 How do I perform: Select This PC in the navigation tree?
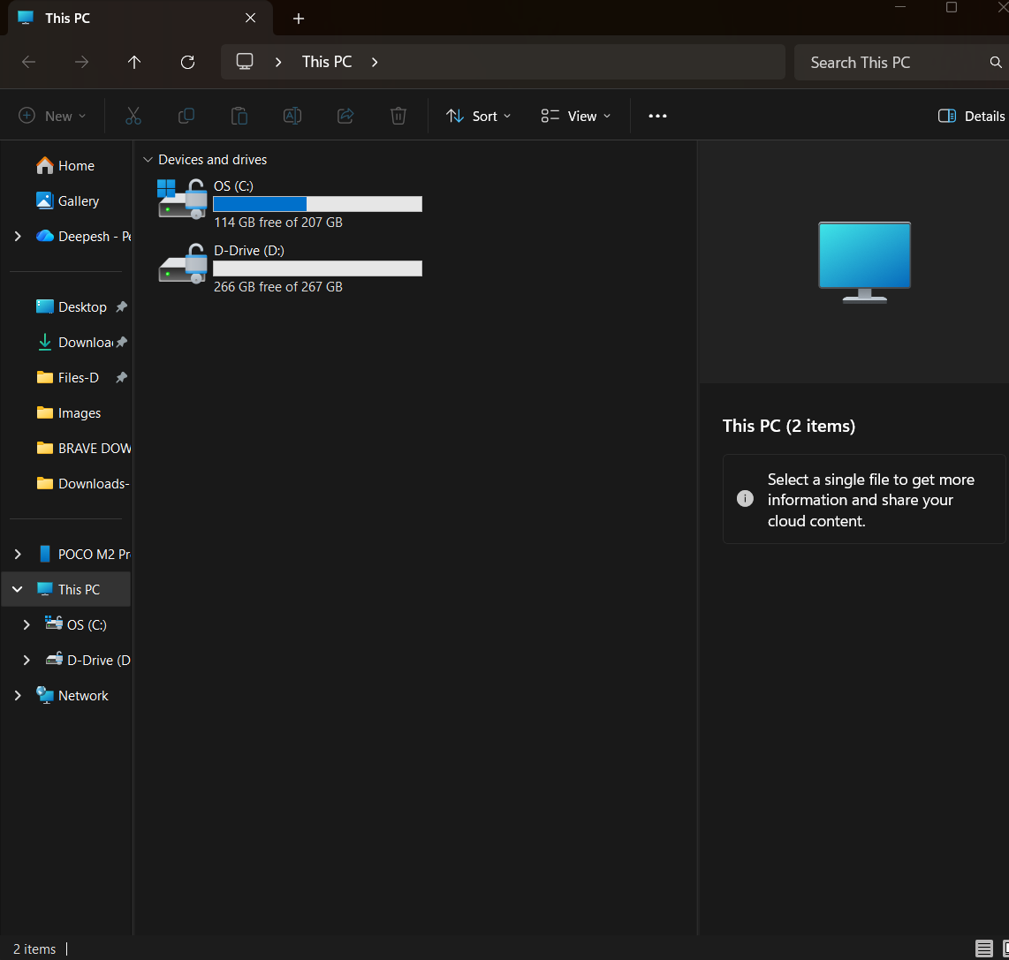point(79,590)
